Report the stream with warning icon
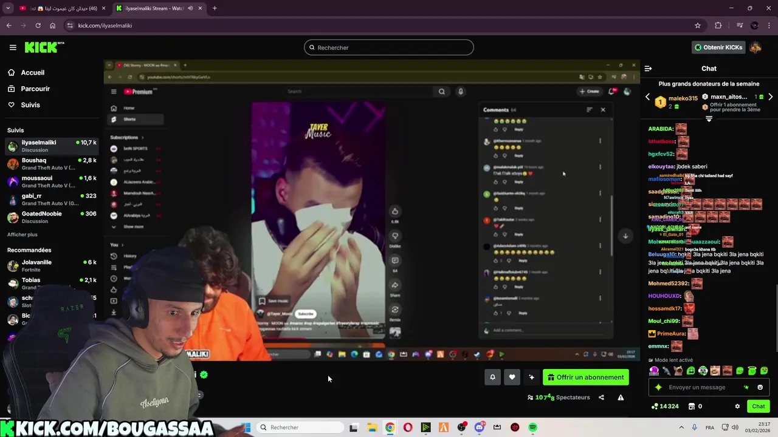This screenshot has width=778, height=437. [x=621, y=398]
